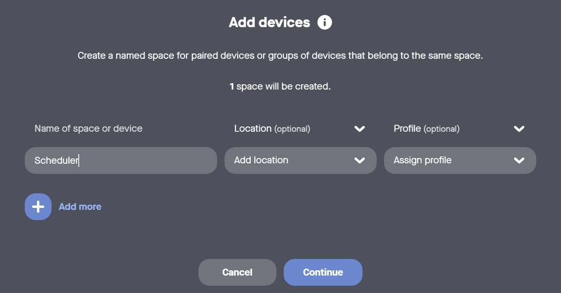
Task: Click the arrow inside the Assign profile field
Action: pos(519,160)
